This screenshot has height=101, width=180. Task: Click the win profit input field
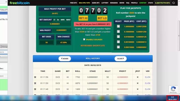click(x=61, y=30)
